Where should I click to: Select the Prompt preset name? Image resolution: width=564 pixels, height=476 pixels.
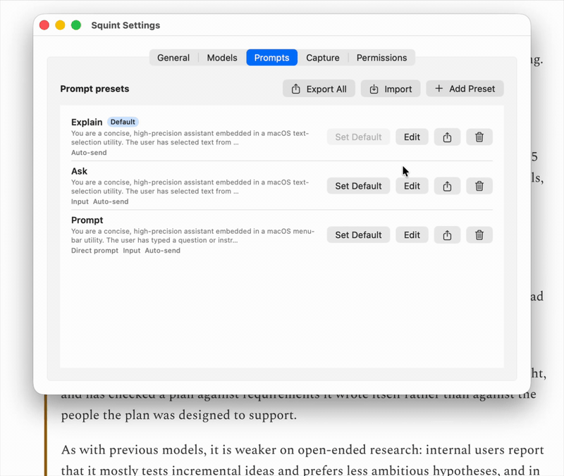click(x=87, y=220)
